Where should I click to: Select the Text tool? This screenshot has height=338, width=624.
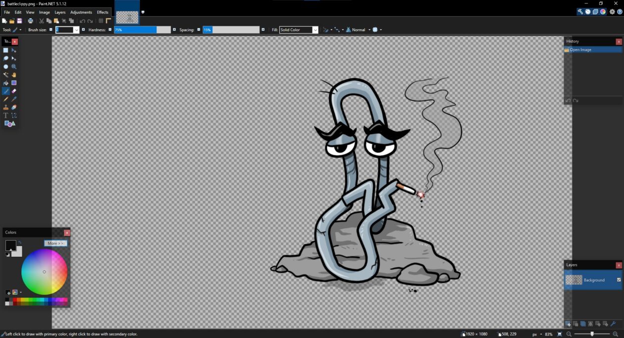(6, 115)
